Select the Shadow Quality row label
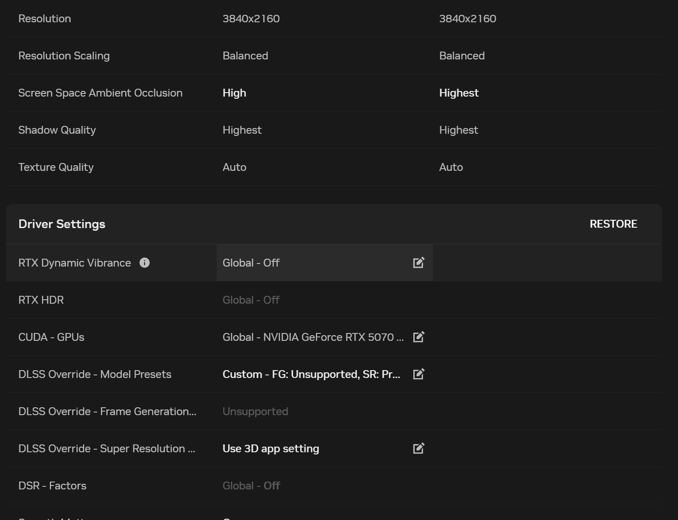 tap(57, 130)
